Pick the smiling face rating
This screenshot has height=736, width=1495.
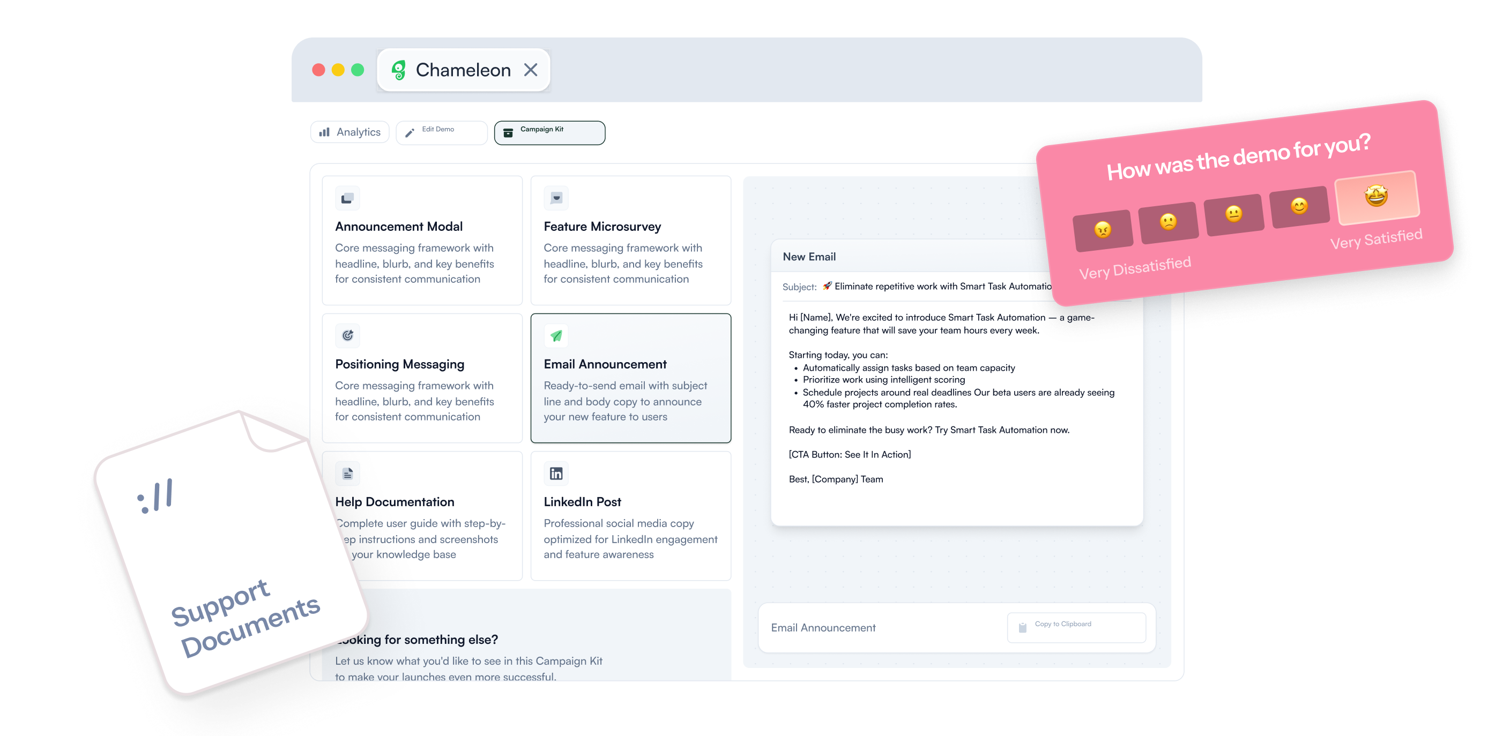coord(1299,206)
